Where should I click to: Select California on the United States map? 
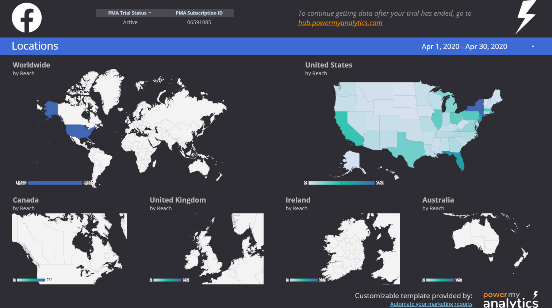347,128
